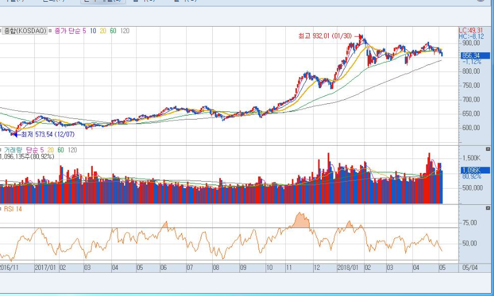Click the current price tag 856.34
Image resolution: width=494 pixels, height=296 pixels.
pyautogui.click(x=470, y=56)
